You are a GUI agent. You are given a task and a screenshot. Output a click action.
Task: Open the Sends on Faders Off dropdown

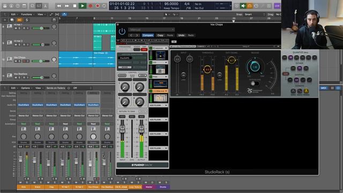click(x=82, y=88)
